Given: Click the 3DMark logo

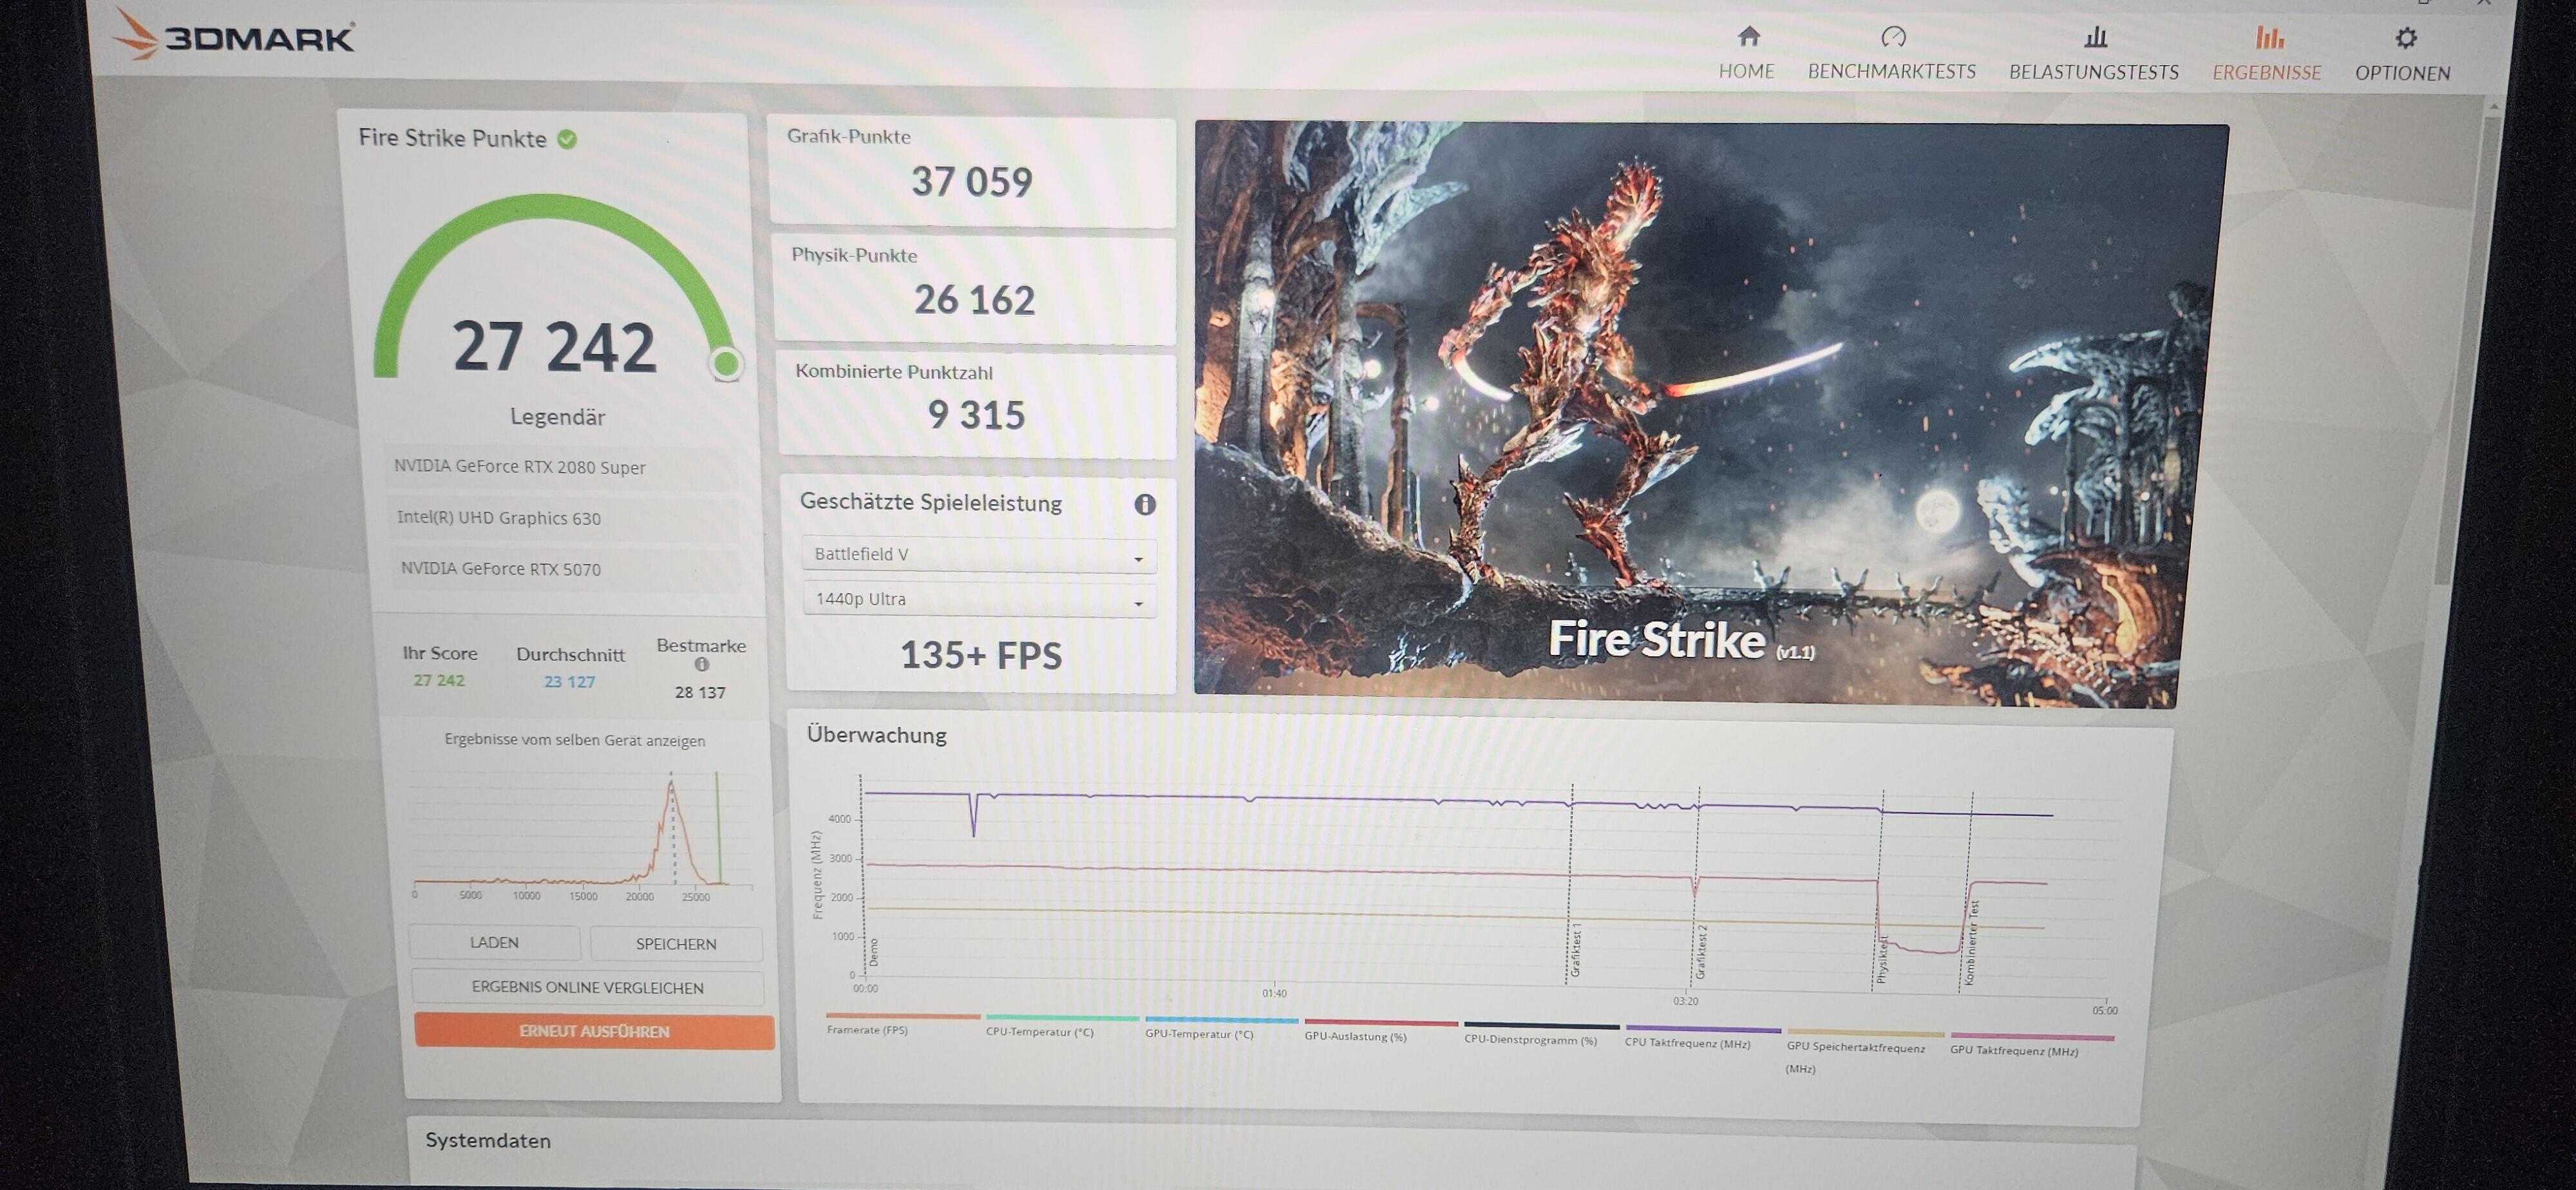Looking at the screenshot, I should (x=232, y=37).
